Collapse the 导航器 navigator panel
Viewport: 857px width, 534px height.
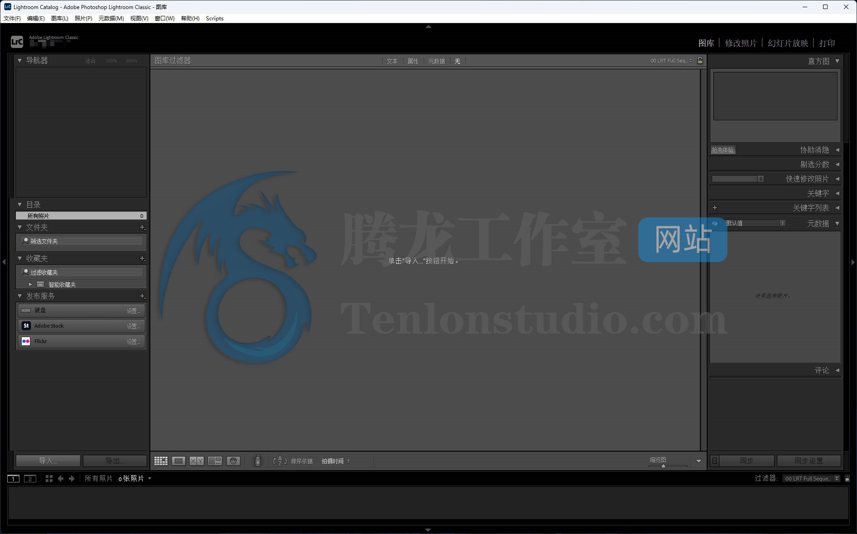click(x=19, y=60)
